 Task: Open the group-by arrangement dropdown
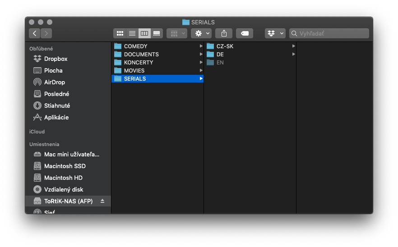177,33
